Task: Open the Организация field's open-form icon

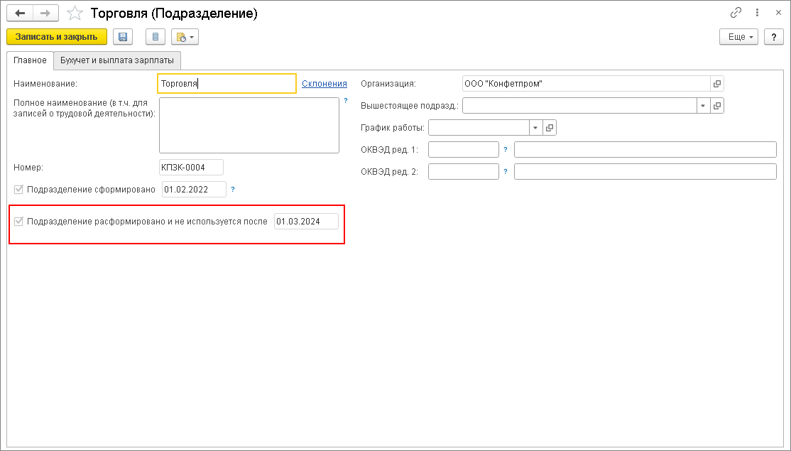Action: point(717,84)
